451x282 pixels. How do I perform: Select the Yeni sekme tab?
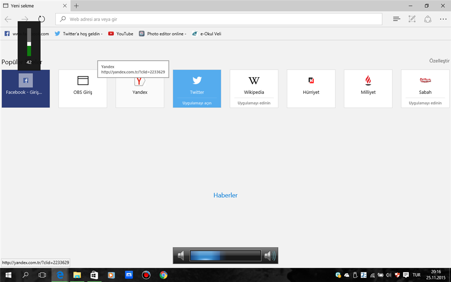point(35,6)
